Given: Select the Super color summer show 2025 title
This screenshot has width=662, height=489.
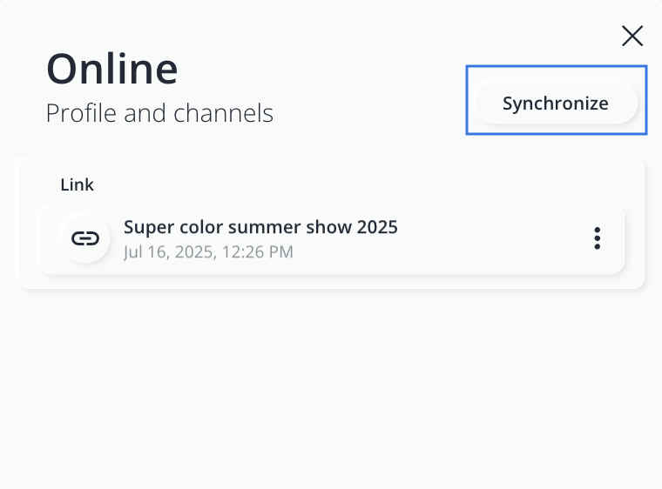Looking at the screenshot, I should (260, 227).
